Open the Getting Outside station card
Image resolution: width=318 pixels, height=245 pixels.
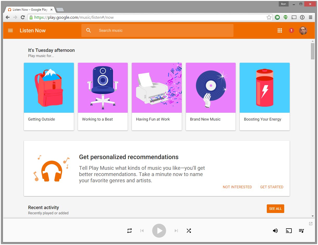pos(49,97)
